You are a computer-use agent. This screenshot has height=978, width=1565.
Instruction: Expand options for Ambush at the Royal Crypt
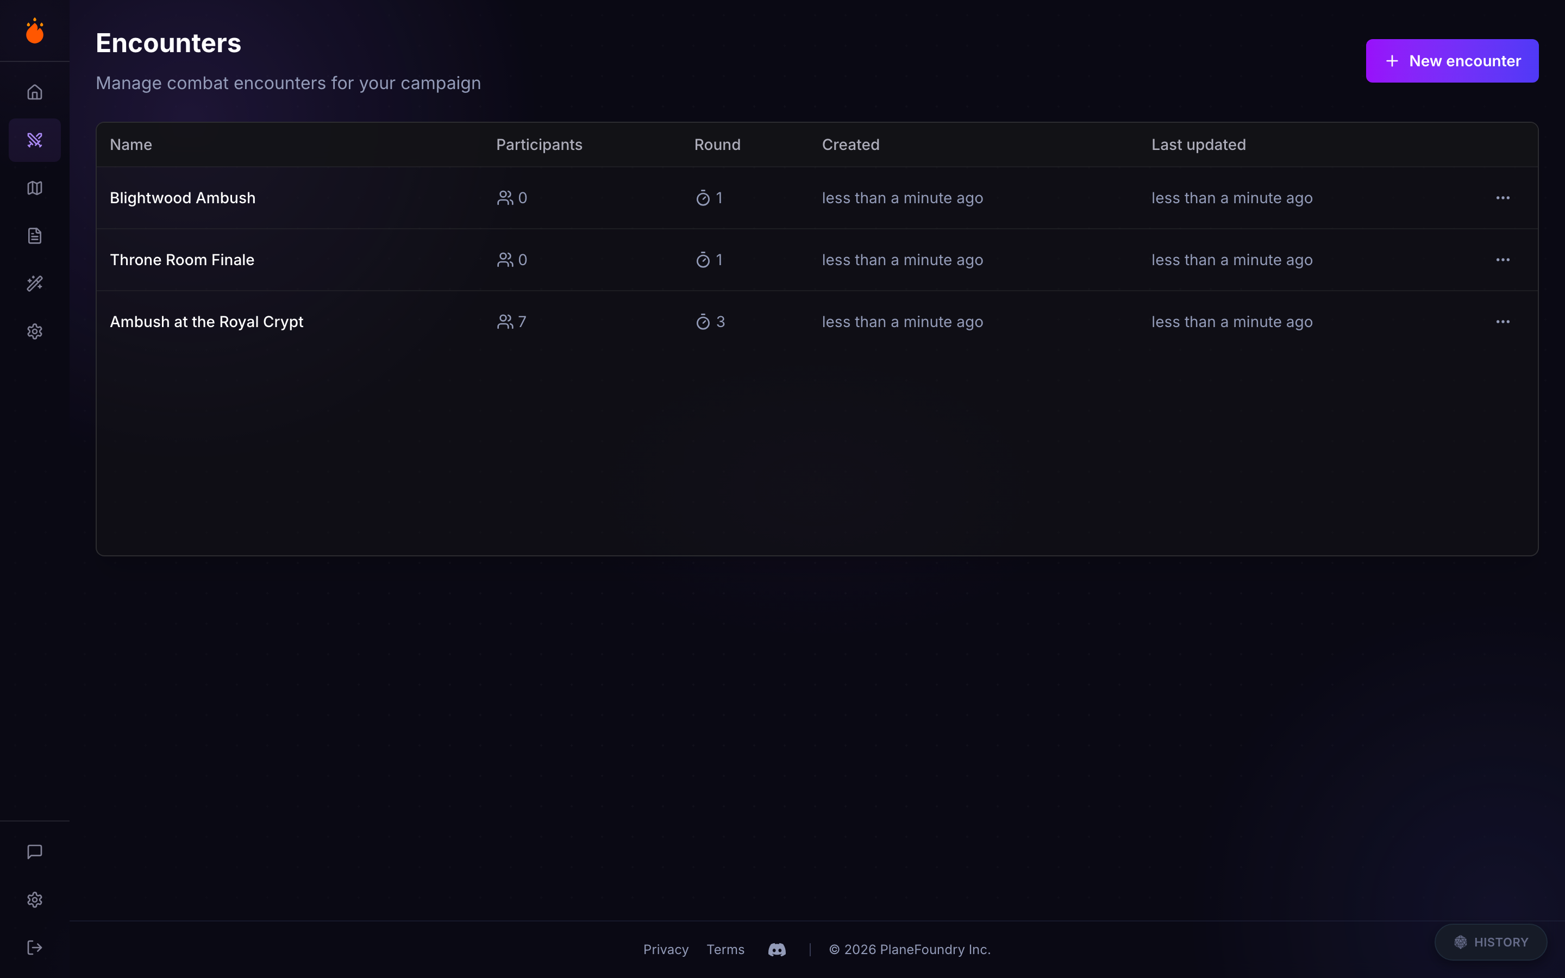1503,322
